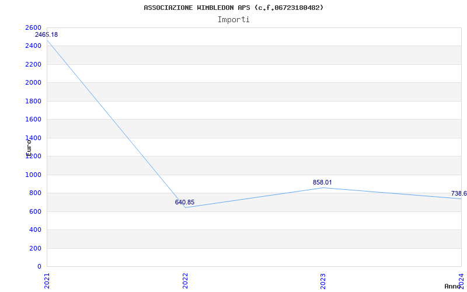The width and height of the screenshot is (467, 292).
Task: Select the 2022 x-axis label
Action: coord(185,281)
